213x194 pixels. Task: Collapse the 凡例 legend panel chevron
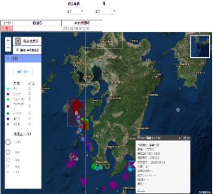[x=8, y=58]
